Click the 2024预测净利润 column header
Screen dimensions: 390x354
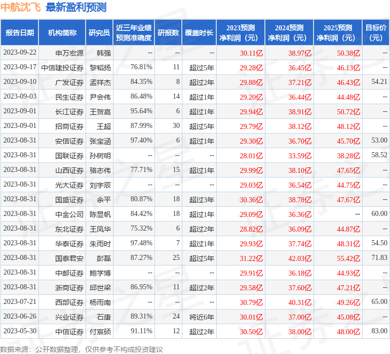(289, 33)
